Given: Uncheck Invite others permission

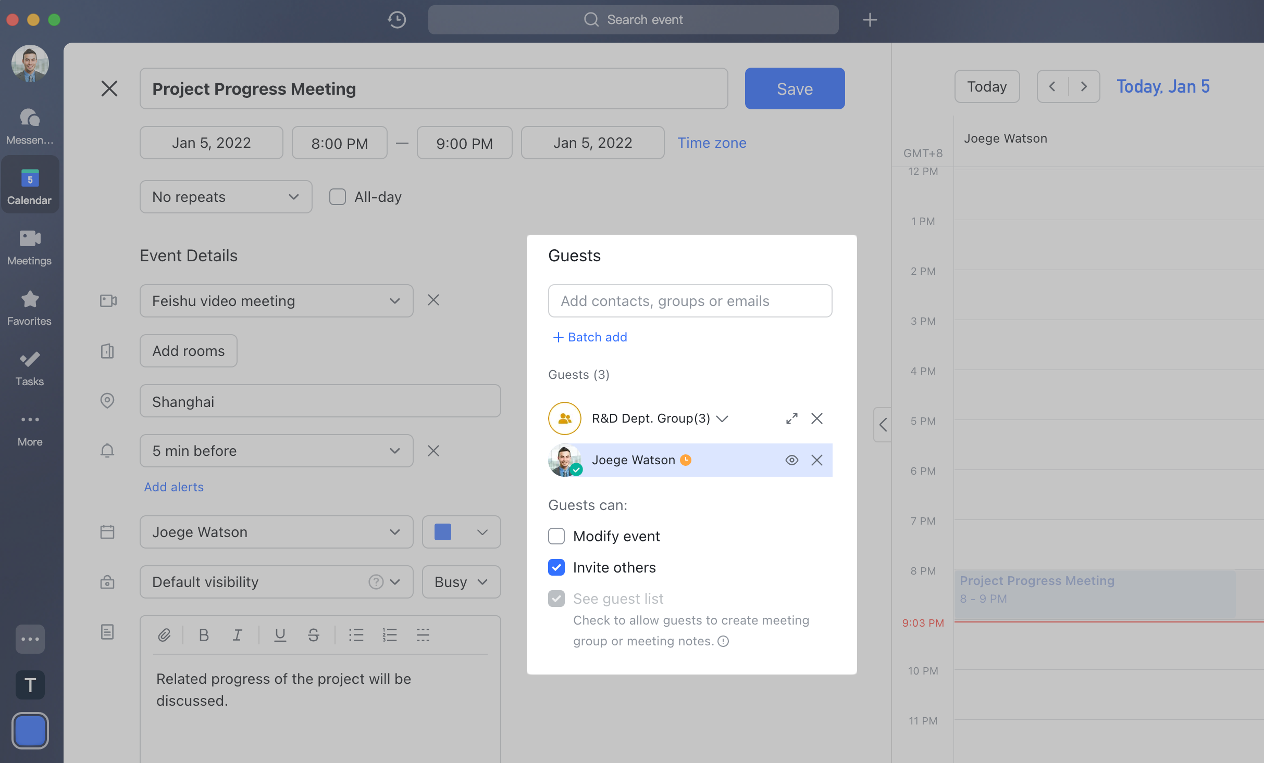Looking at the screenshot, I should (x=556, y=567).
